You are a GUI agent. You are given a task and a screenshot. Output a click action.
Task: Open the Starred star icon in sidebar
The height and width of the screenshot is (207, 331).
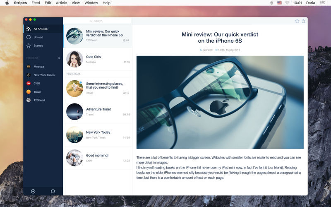pyautogui.click(x=29, y=46)
